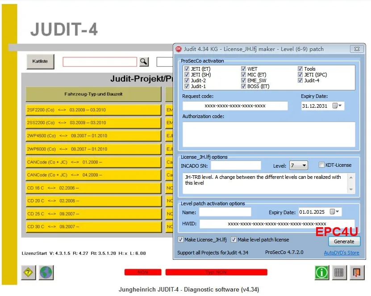The width and height of the screenshot is (371, 296).
Task: Uncheck JETI (ET) activation
Action: [x=187, y=69]
